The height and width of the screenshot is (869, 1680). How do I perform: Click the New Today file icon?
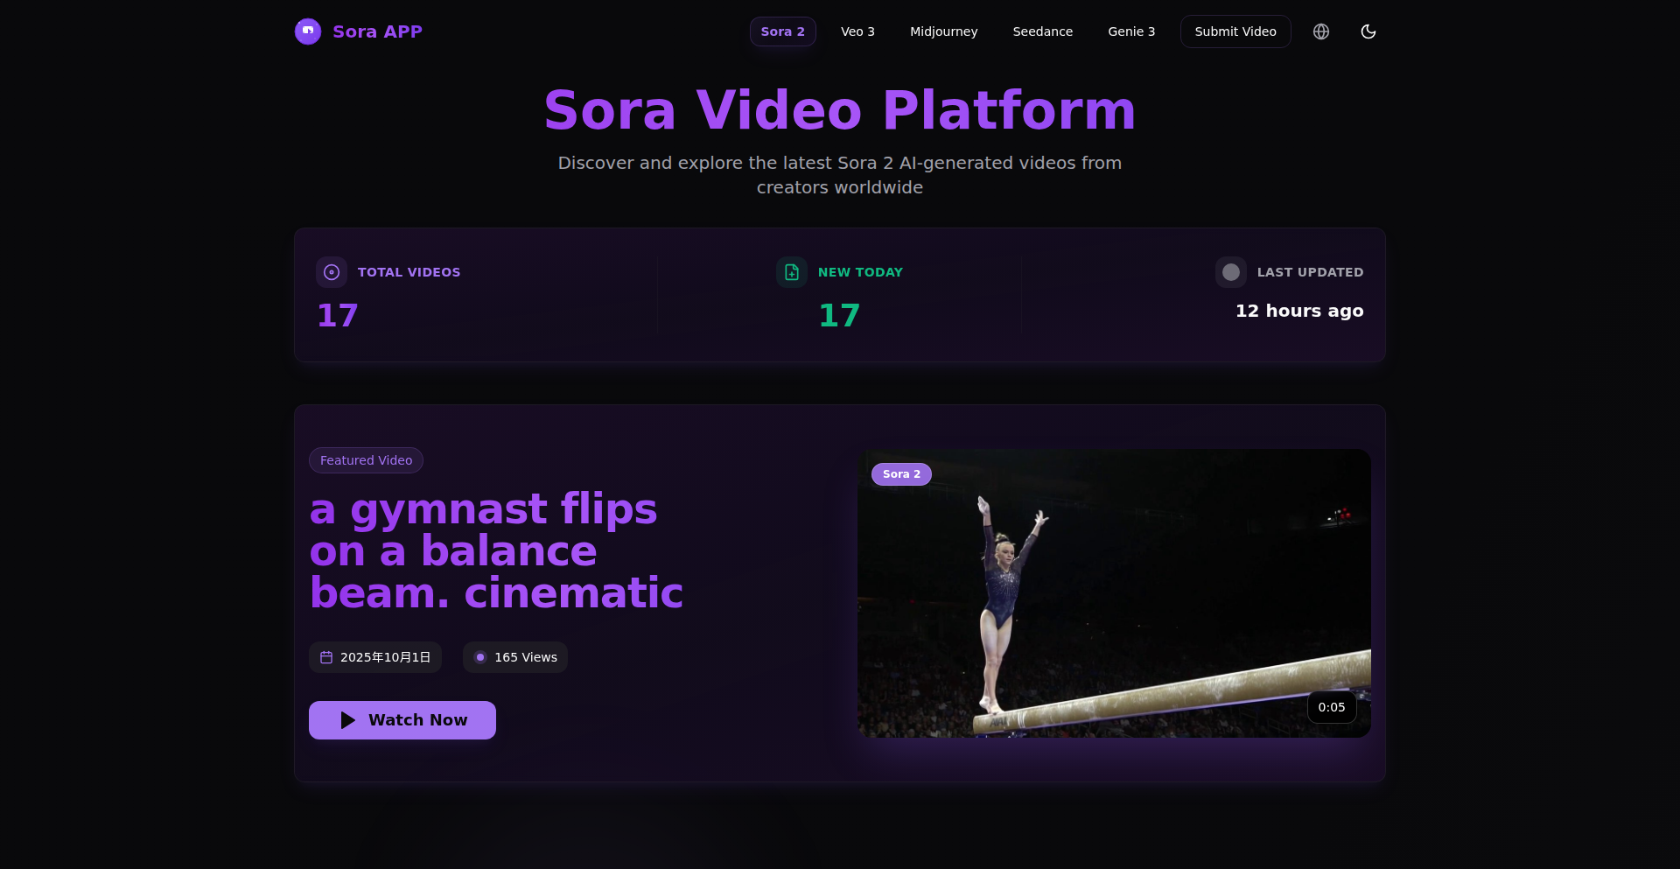pyautogui.click(x=792, y=272)
